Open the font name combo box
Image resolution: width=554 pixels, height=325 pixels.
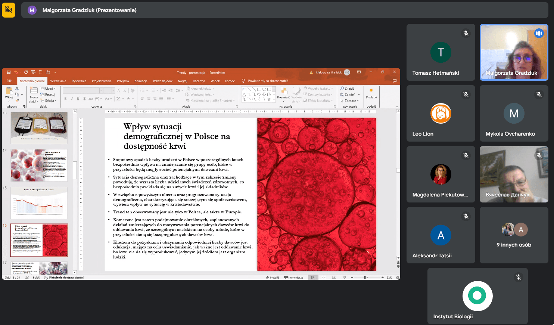pos(83,91)
